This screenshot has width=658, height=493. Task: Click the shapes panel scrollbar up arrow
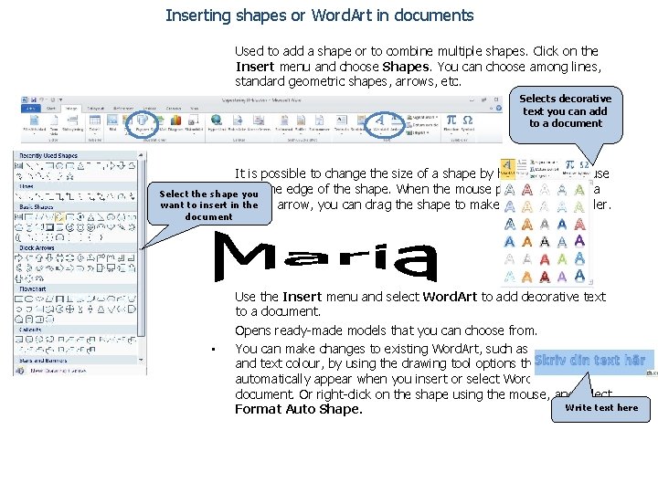[141, 155]
